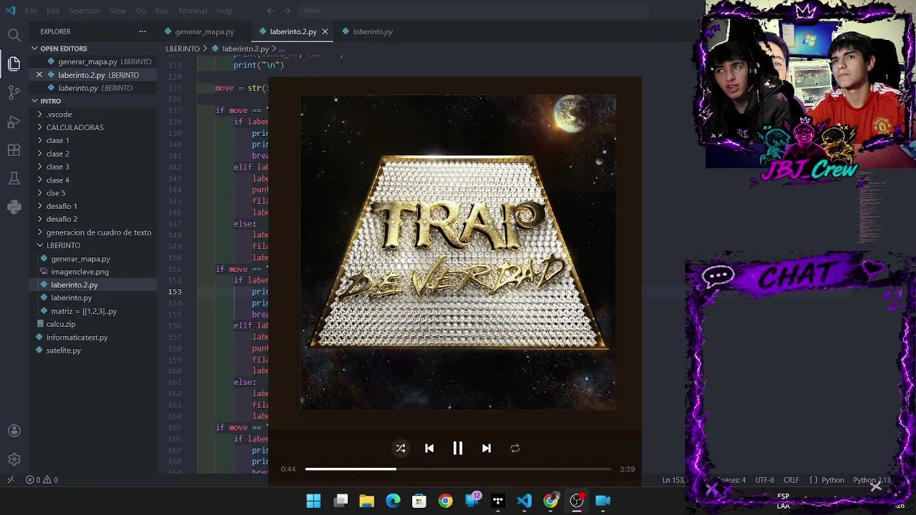This screenshot has width=916, height=515.
Task: Collapse the OPEN EDITORS section
Action: click(x=93, y=49)
